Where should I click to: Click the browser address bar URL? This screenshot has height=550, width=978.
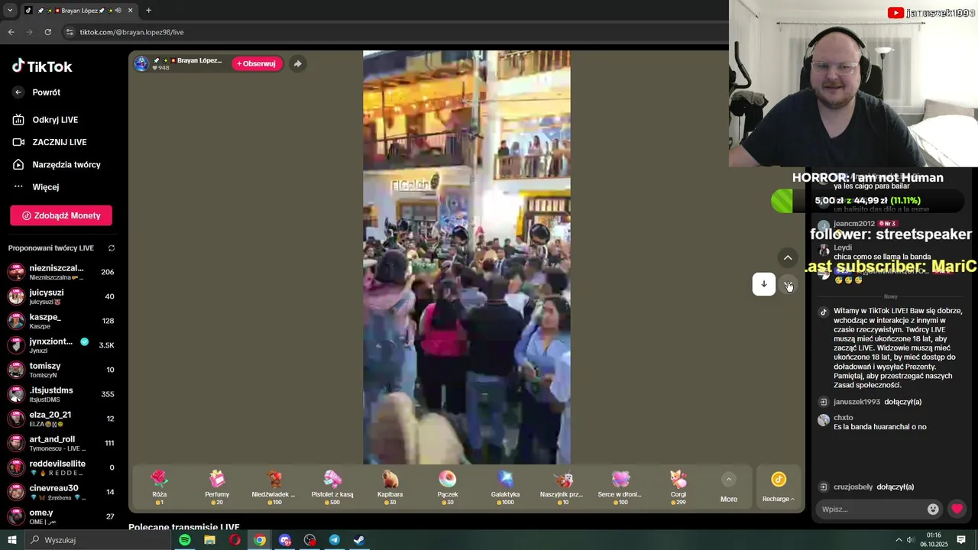(131, 32)
